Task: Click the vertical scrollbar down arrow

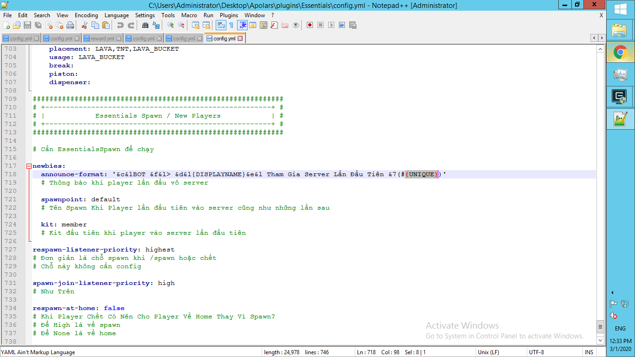Action: (601, 341)
